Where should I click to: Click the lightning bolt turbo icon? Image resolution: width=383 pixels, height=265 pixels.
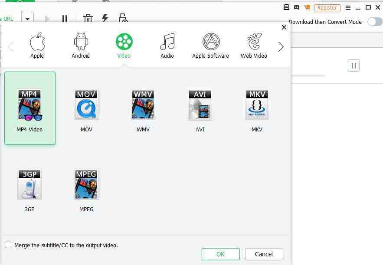[105, 18]
